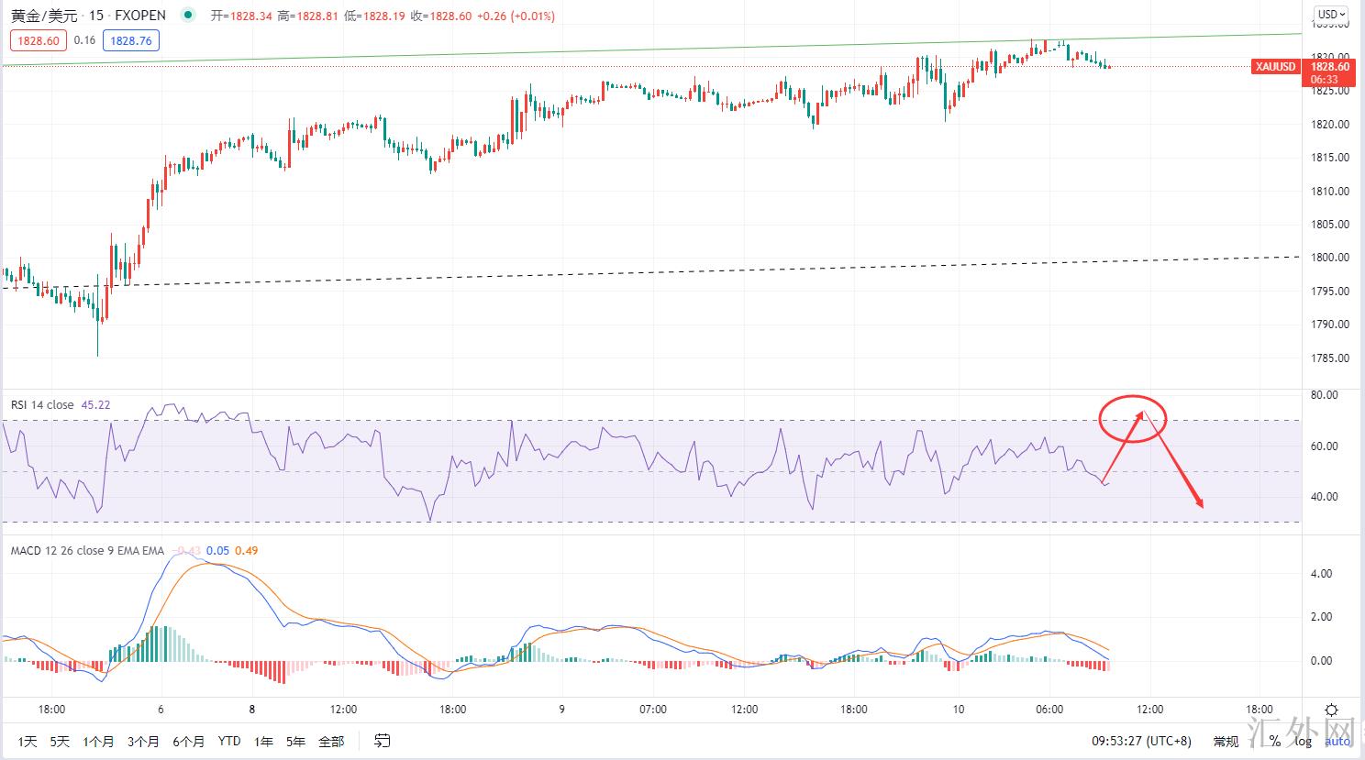Select the 3个月 time range
The height and width of the screenshot is (760, 1365).
coord(143,741)
